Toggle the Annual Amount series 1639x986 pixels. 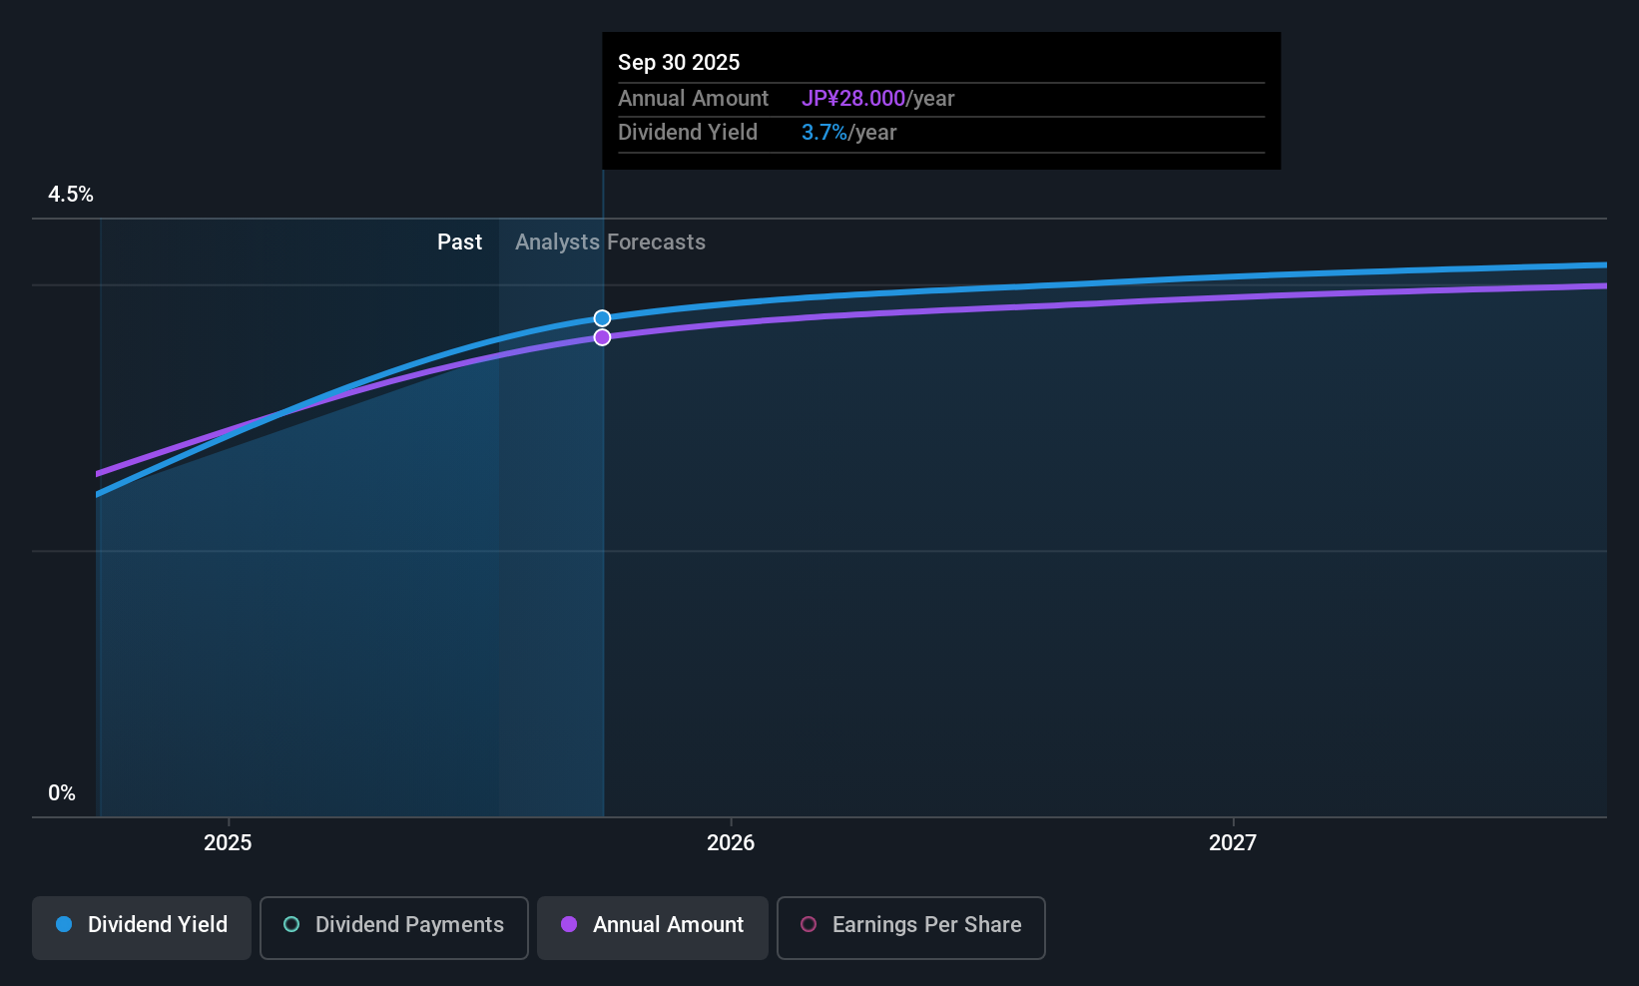pyautogui.click(x=653, y=928)
